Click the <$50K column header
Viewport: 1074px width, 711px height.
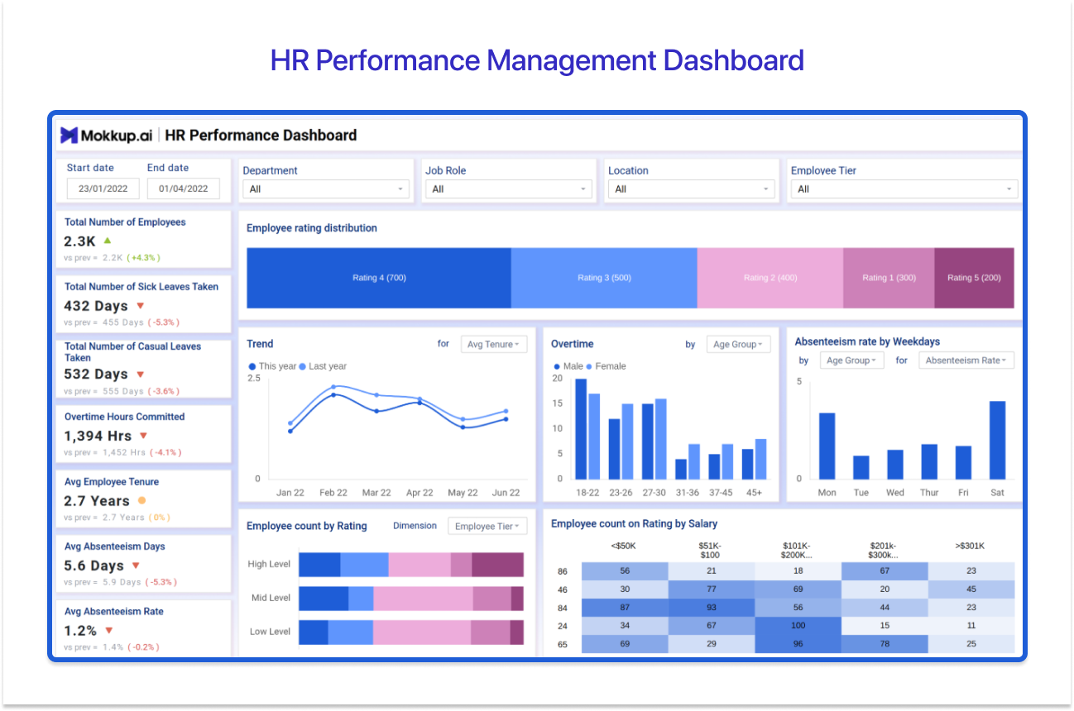624,546
